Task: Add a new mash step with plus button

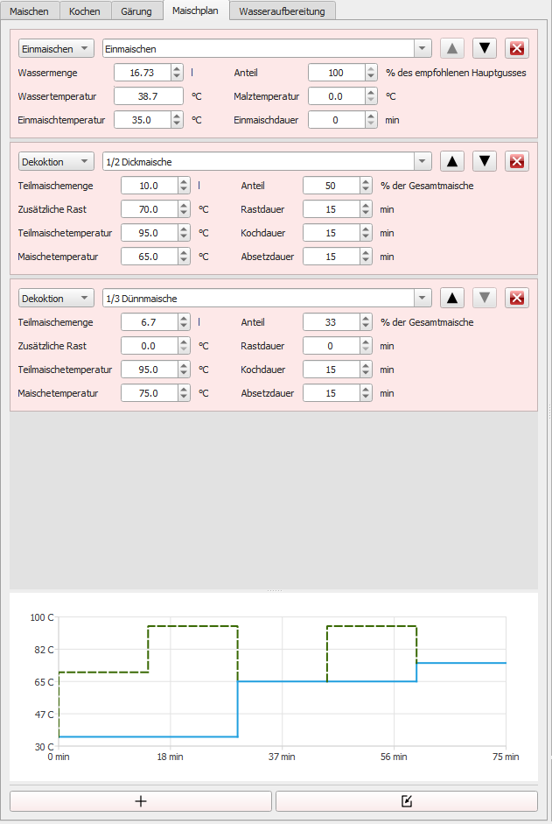Action: tap(141, 801)
